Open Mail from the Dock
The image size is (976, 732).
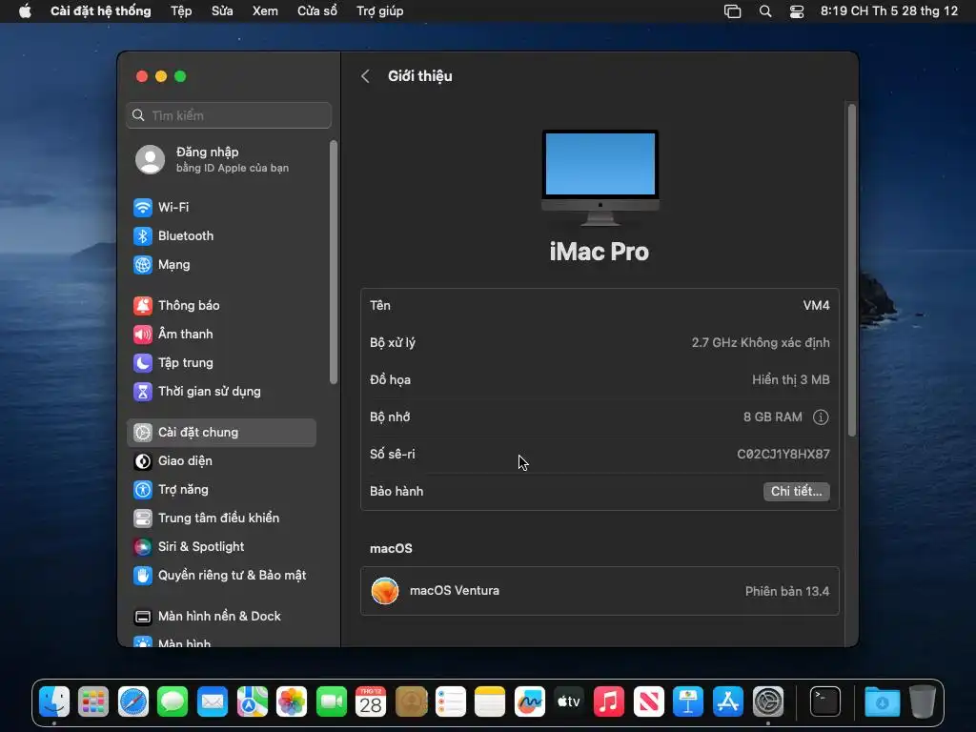[213, 702]
